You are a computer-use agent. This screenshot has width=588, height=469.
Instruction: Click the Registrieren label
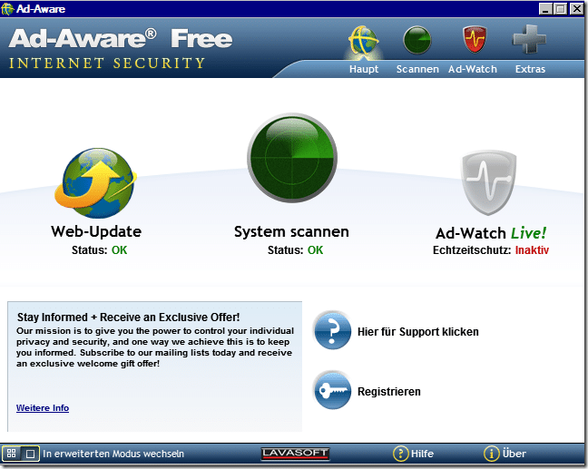(x=389, y=391)
